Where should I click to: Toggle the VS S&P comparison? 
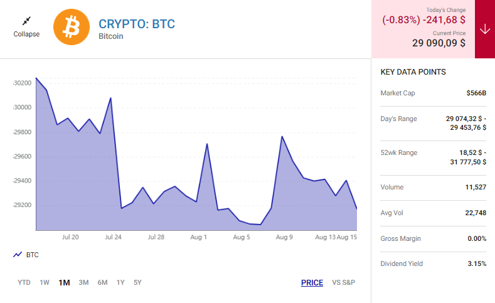click(x=344, y=282)
